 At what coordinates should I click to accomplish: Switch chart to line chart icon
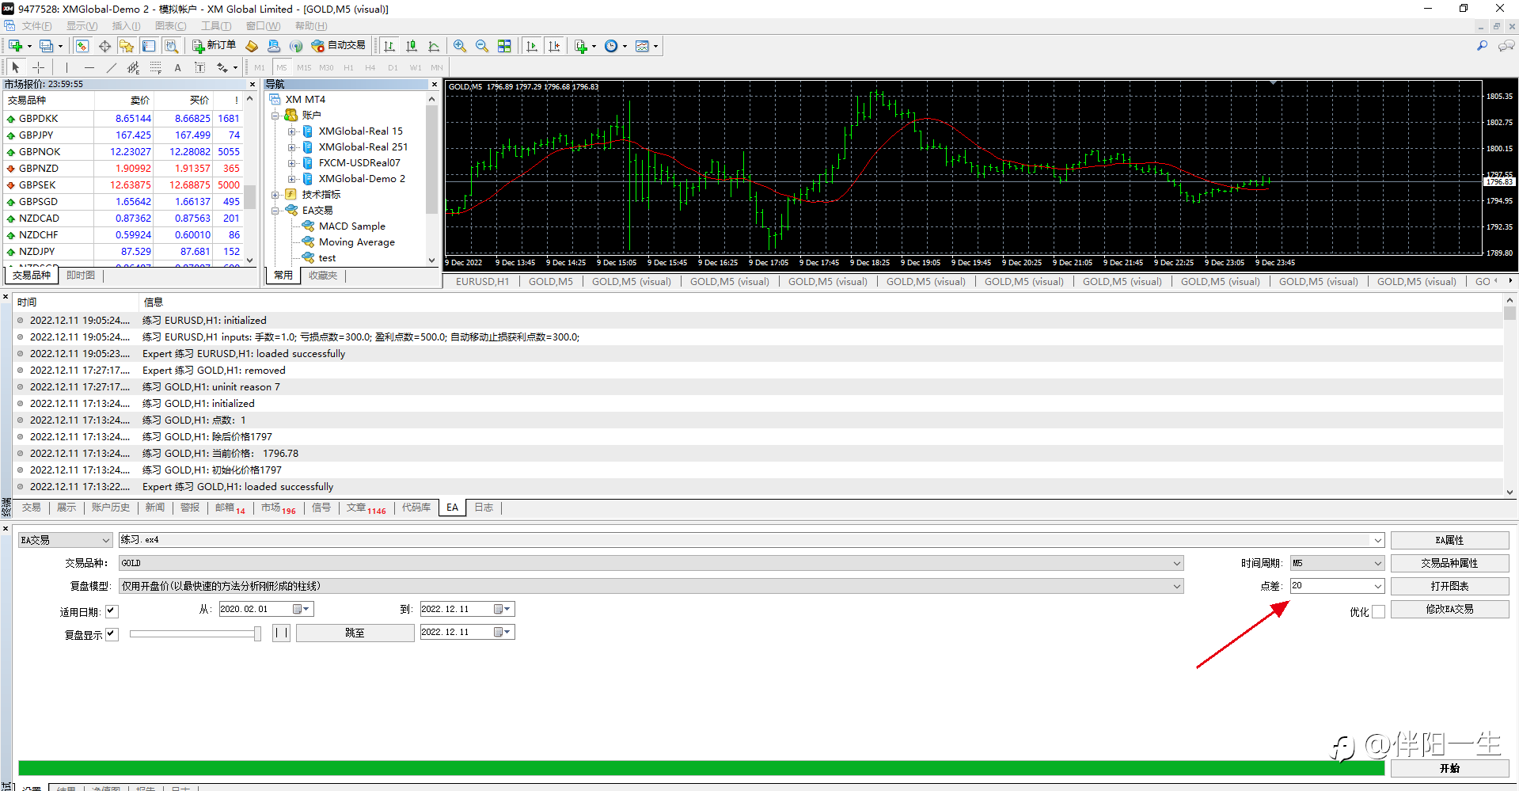pos(434,46)
